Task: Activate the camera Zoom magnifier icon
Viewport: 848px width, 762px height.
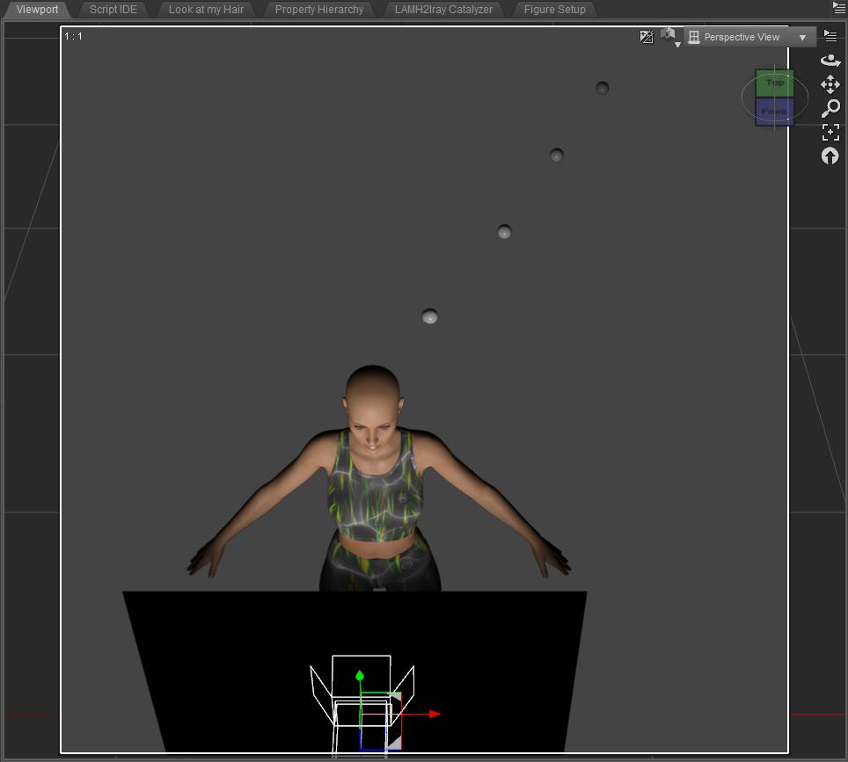Action: tap(830, 109)
